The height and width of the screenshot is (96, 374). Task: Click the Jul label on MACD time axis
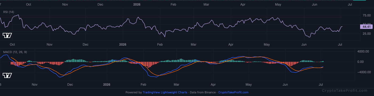(321, 85)
